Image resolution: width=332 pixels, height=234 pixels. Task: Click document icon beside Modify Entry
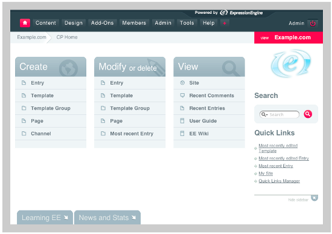[103, 83]
